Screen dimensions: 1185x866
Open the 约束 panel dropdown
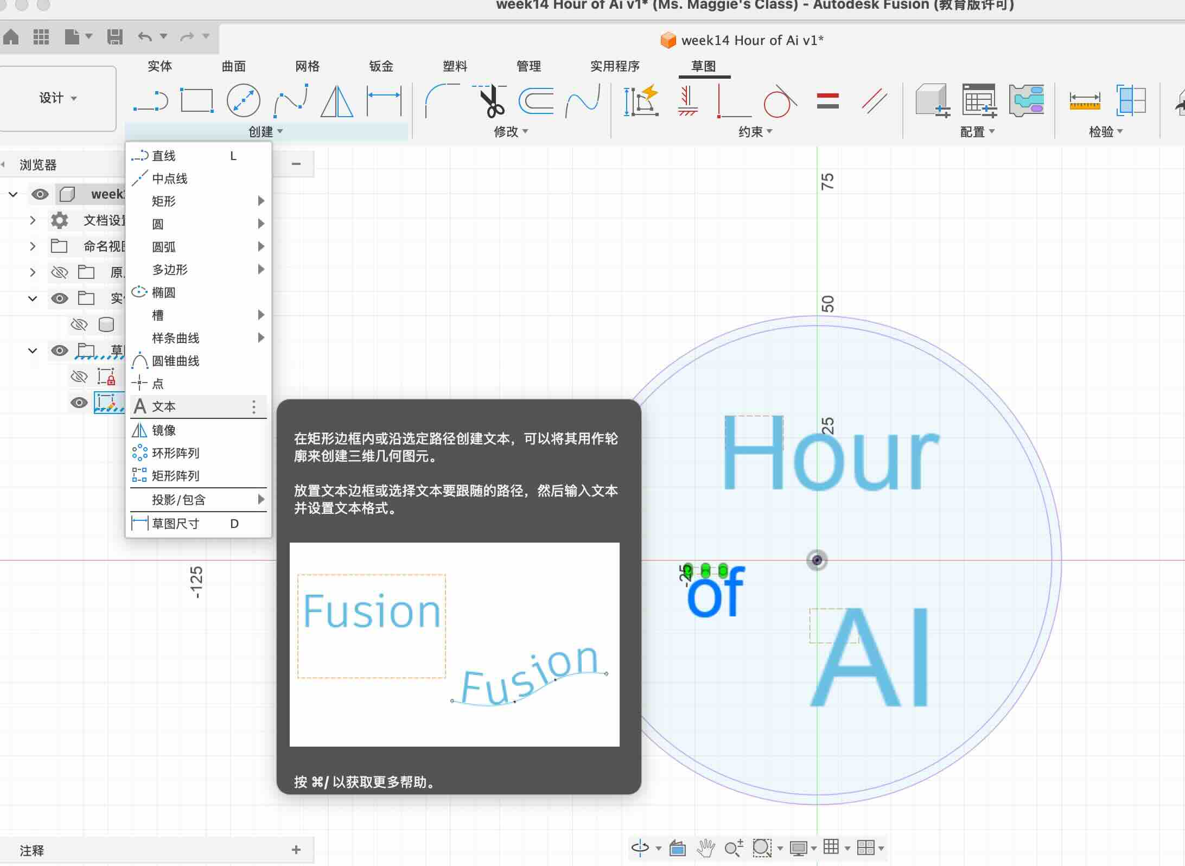point(755,132)
